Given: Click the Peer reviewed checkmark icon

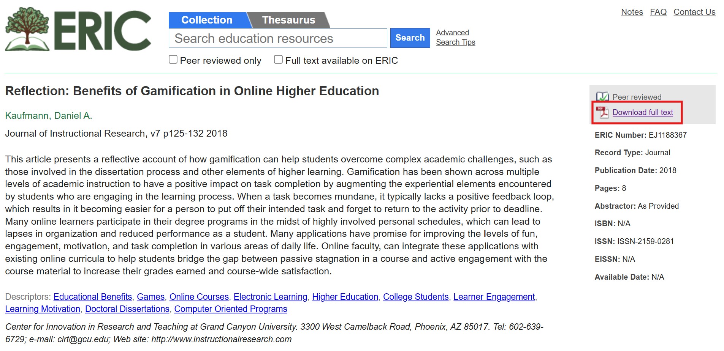Looking at the screenshot, I should [602, 97].
